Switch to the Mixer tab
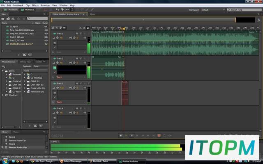This screenshot has height=164, width=263. coord(92,14)
